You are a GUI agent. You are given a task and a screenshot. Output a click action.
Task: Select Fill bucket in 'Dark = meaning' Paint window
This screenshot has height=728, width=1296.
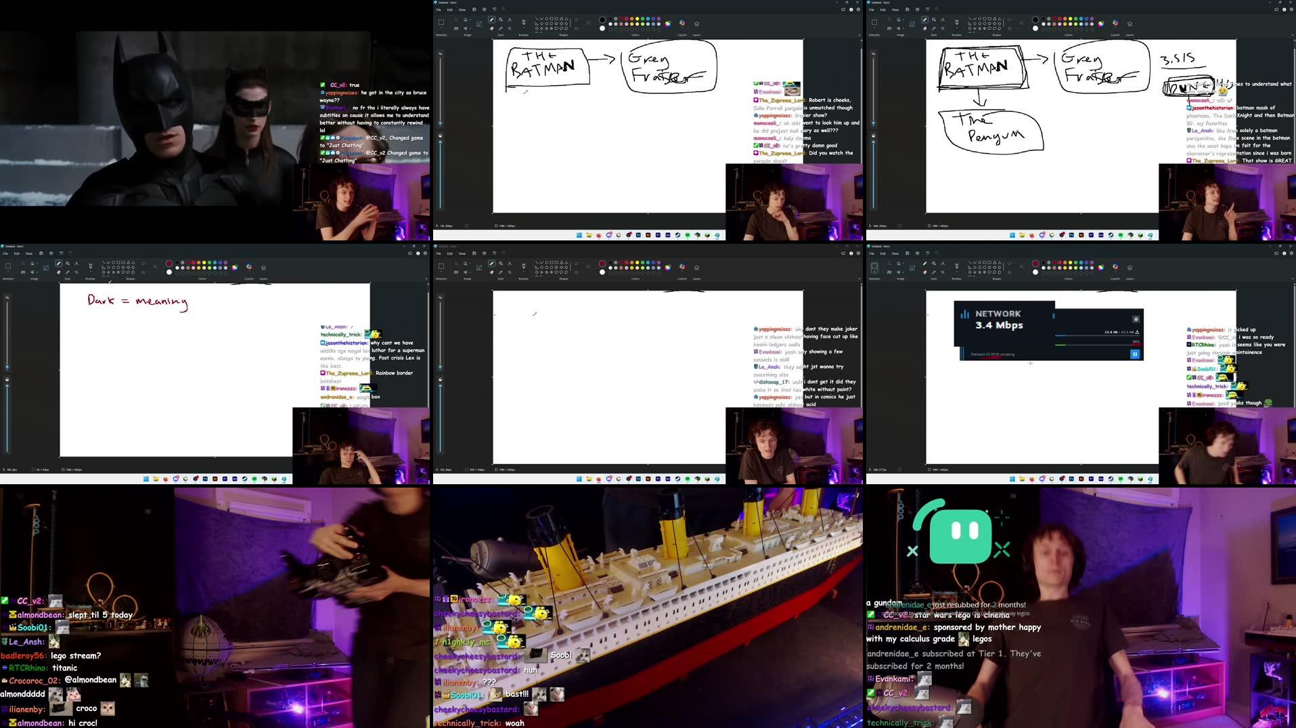68,263
